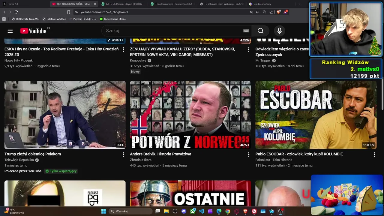Open OjciecTrapcio Strea... bookmark
Image resolution: width=384 pixels, height=216 pixels.
[113, 19]
